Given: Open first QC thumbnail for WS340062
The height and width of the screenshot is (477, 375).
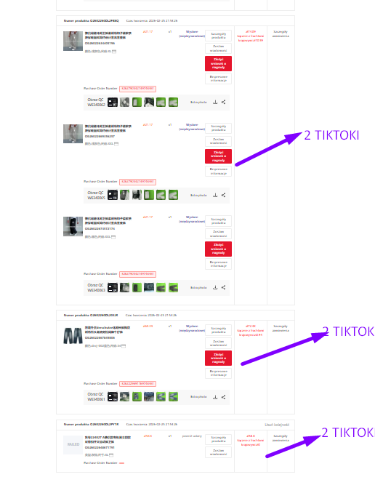Looking at the screenshot, I should pos(113,103).
